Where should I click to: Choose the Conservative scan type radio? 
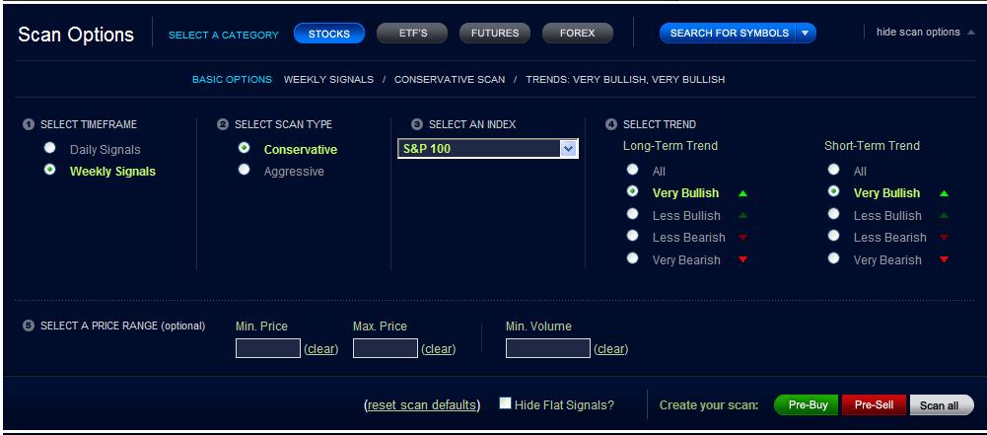pyautogui.click(x=245, y=148)
